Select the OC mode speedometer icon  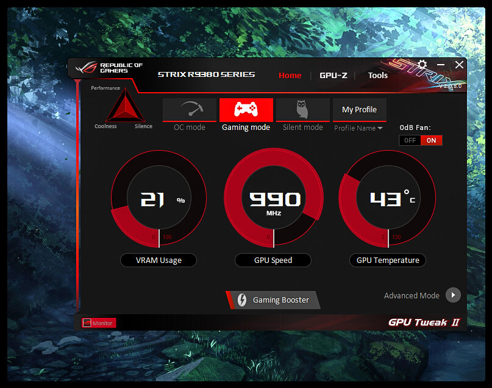tap(189, 109)
